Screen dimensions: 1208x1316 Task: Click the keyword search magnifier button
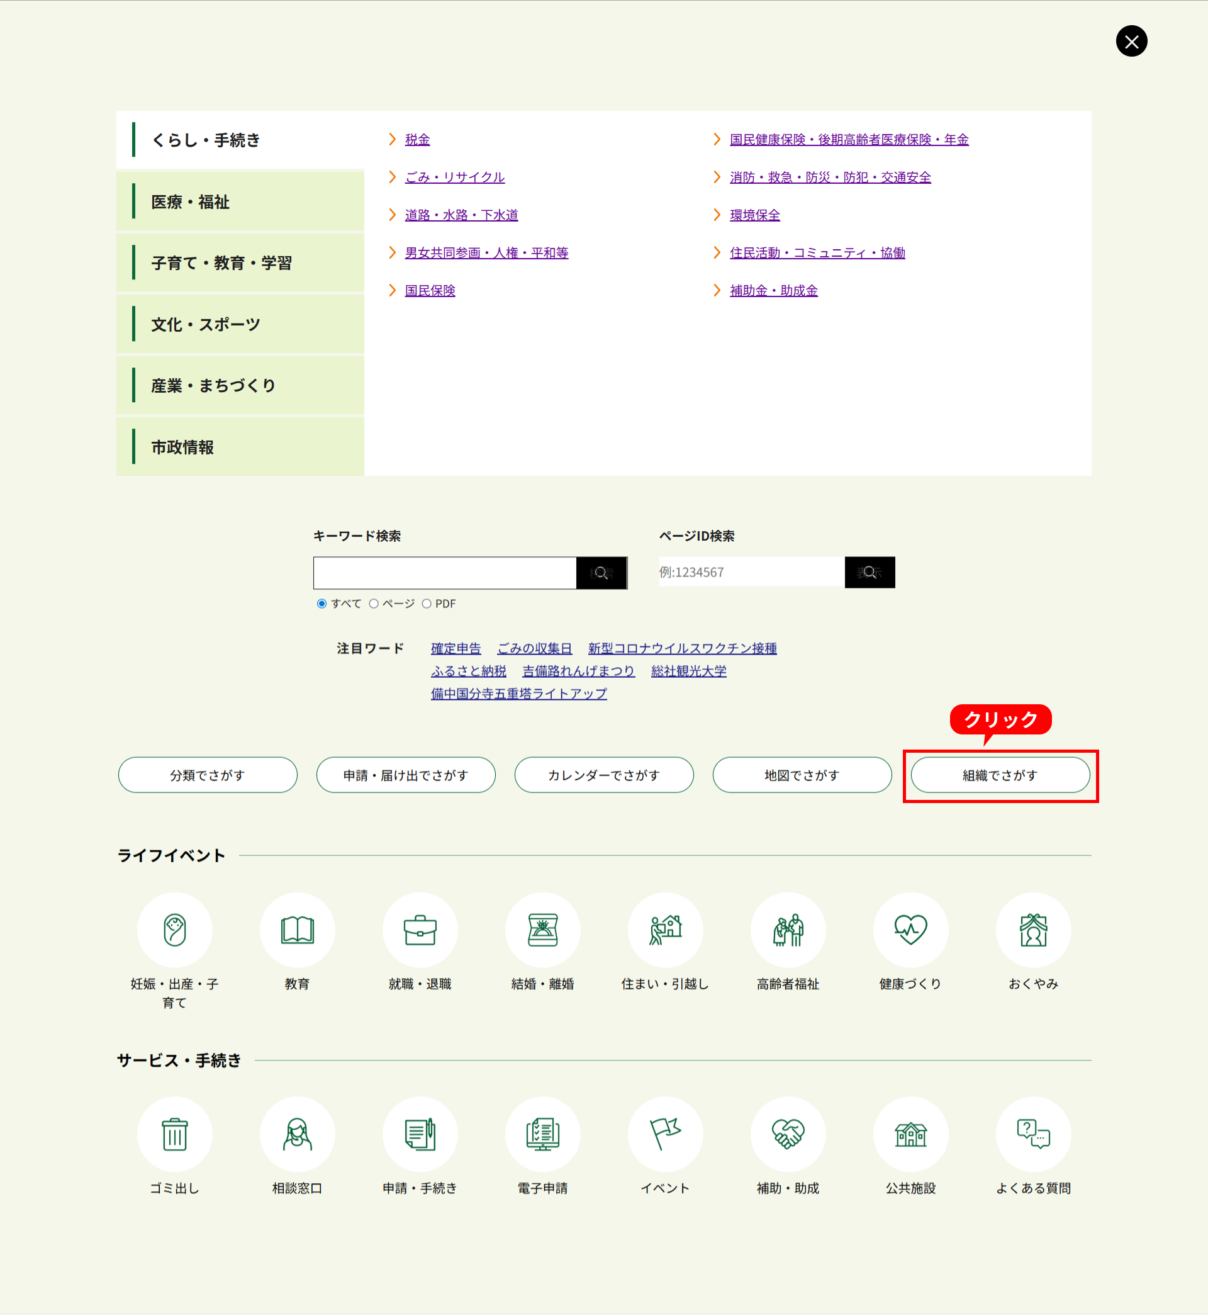[601, 573]
